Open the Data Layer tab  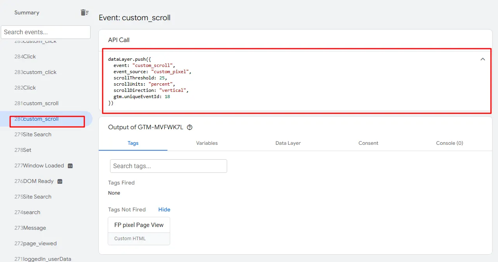(x=288, y=143)
